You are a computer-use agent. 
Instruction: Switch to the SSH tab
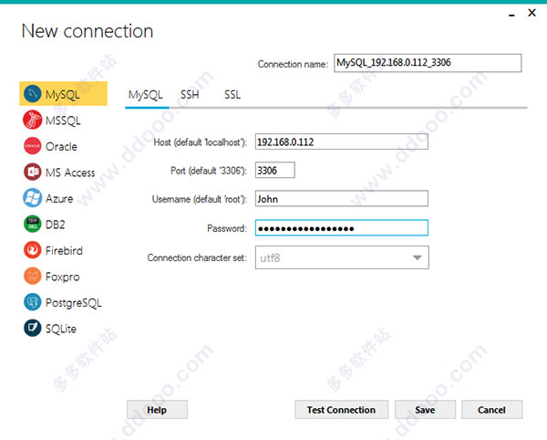tap(190, 95)
